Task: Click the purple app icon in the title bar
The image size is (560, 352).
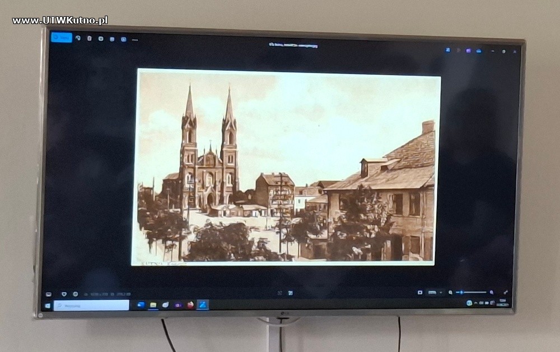Action: [x=468, y=51]
